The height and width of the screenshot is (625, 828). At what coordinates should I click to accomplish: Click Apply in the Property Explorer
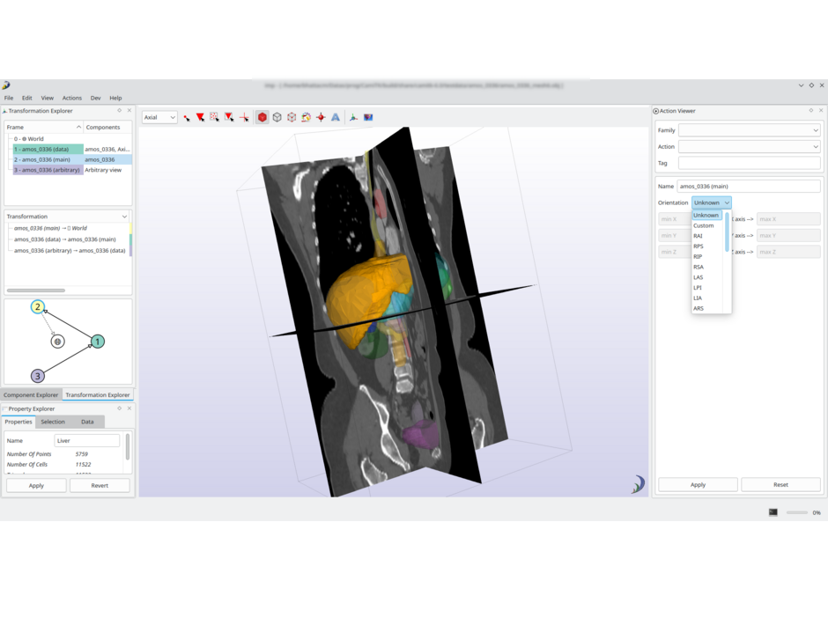coord(35,485)
